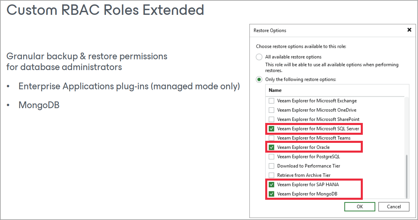Tick Retrieve from Archive Tier checkbox
This screenshot has width=418, height=220.
click(x=272, y=175)
